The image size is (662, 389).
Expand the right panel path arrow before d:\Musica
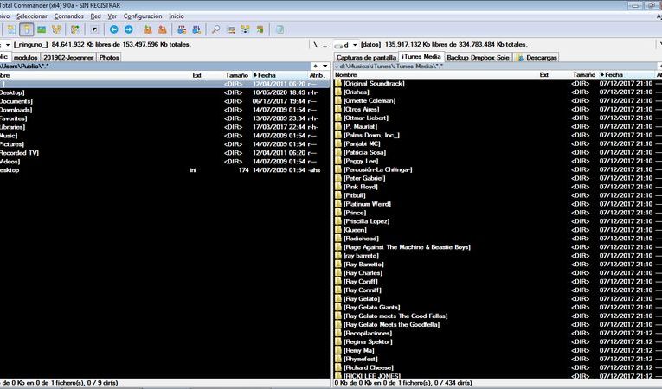coord(337,67)
